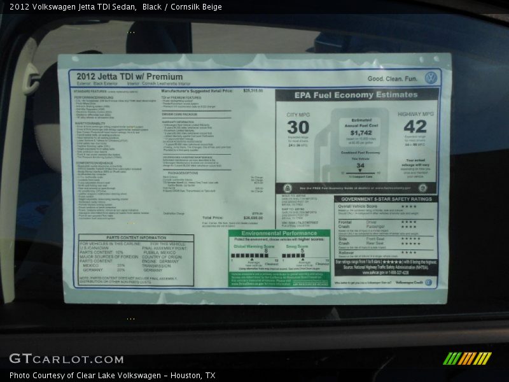Click the Volkswagen logo at sticker top right
The width and height of the screenshot is (509, 382).
click(431, 78)
